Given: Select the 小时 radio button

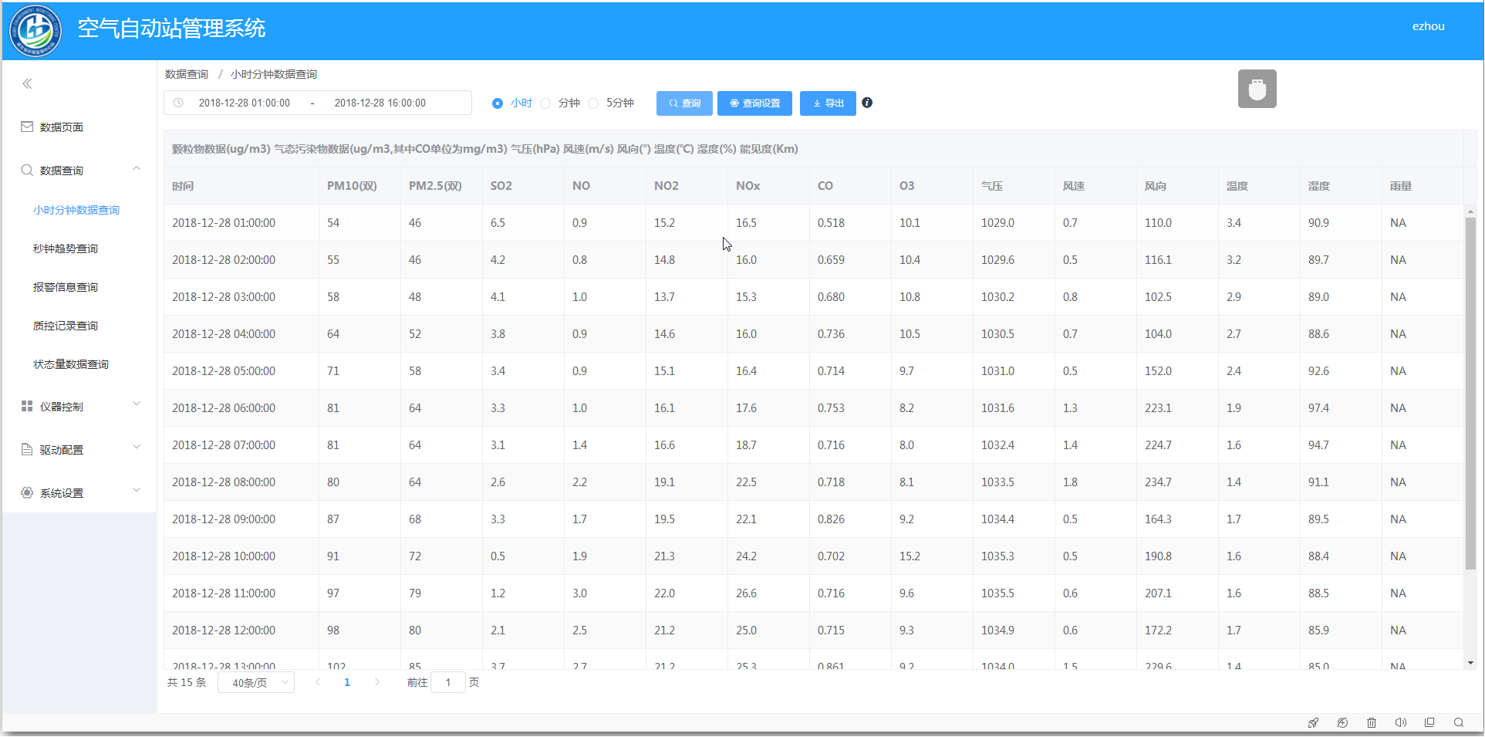Looking at the screenshot, I should (x=498, y=103).
